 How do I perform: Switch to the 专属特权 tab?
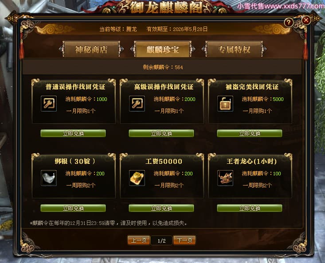click(234, 49)
